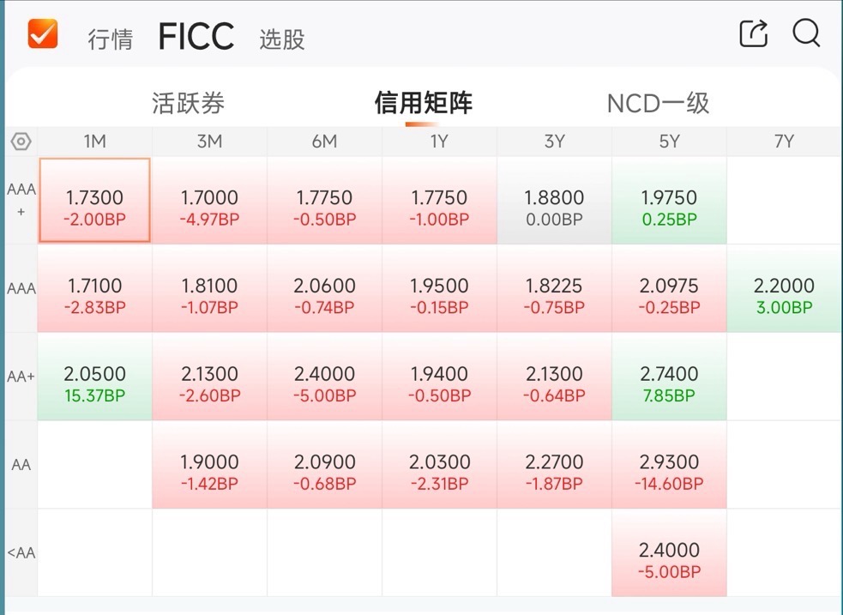
Task: Open the AAA+ 1M cell 1.7300
Action: 94,200
